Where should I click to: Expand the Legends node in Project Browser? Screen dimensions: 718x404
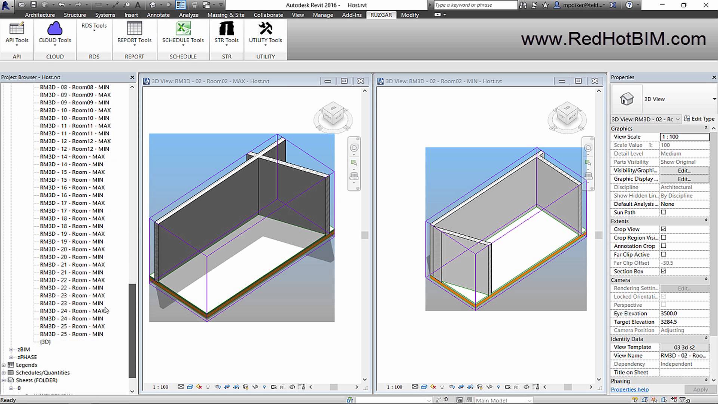(x=4, y=365)
